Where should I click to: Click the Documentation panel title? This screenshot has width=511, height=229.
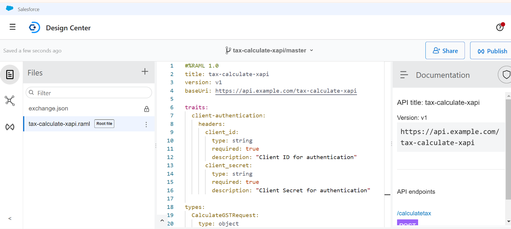443,75
